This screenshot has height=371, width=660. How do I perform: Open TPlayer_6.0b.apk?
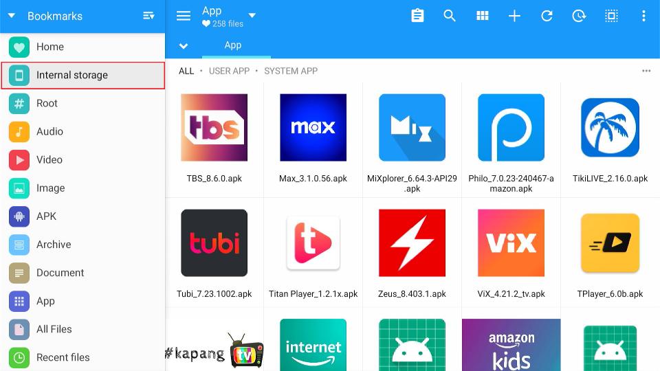[x=610, y=252]
